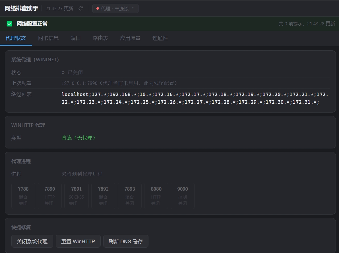
Task: Click the 绕过列表 label
Action: pyautogui.click(x=21, y=94)
